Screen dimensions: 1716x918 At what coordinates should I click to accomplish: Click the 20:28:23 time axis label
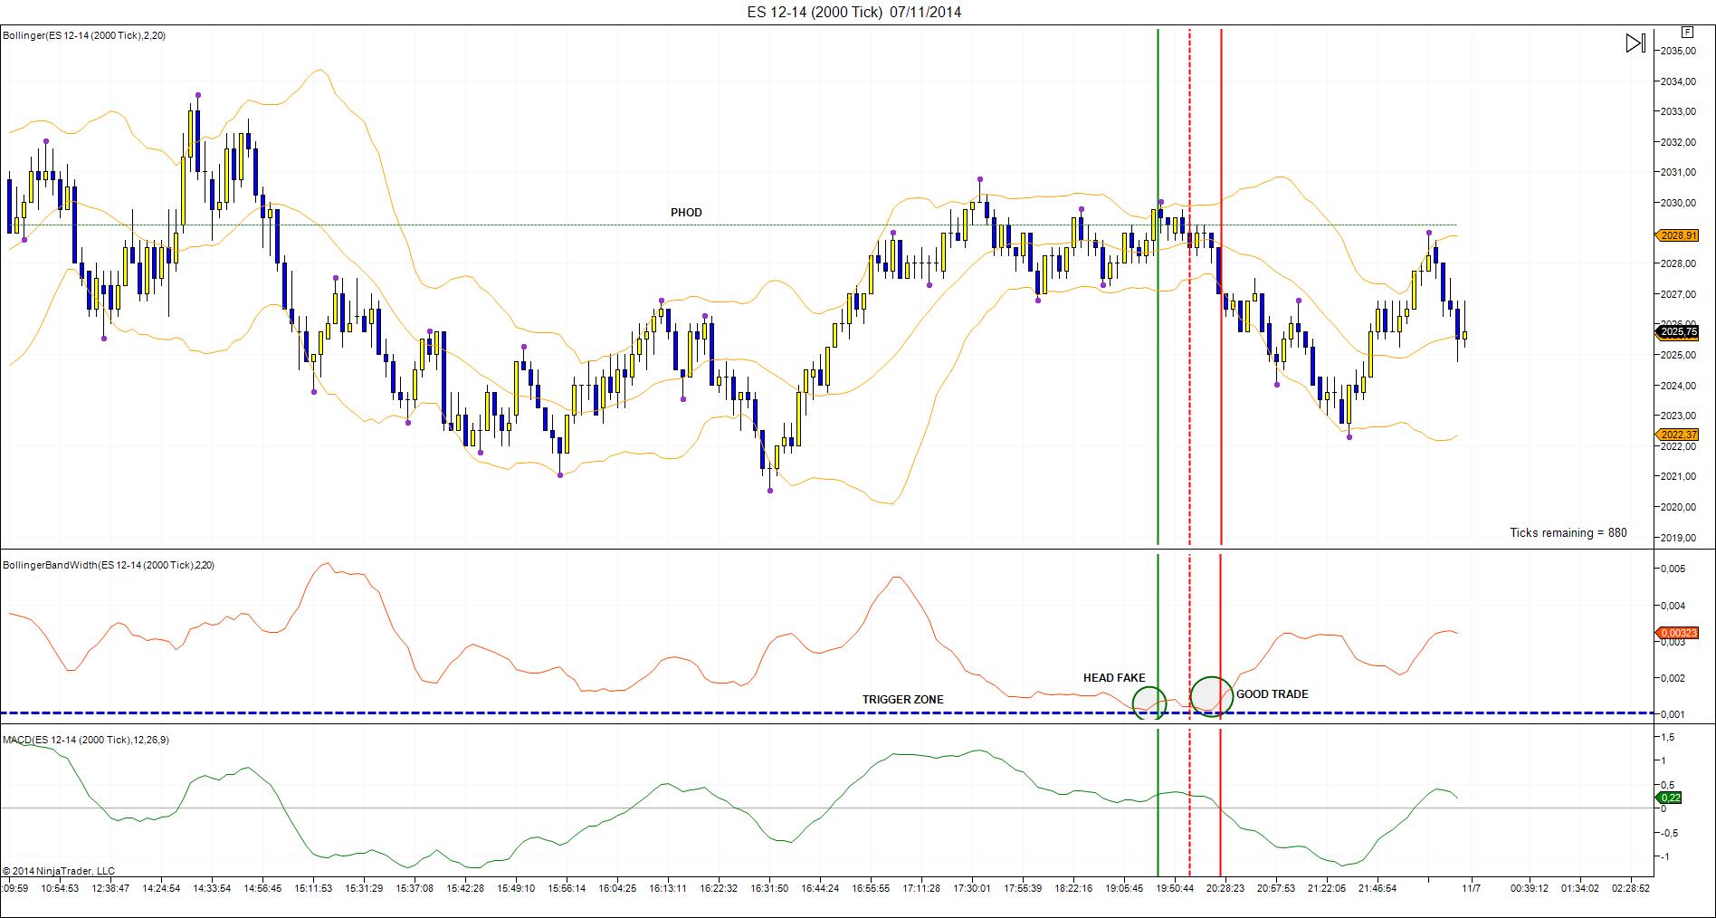[x=1225, y=888]
